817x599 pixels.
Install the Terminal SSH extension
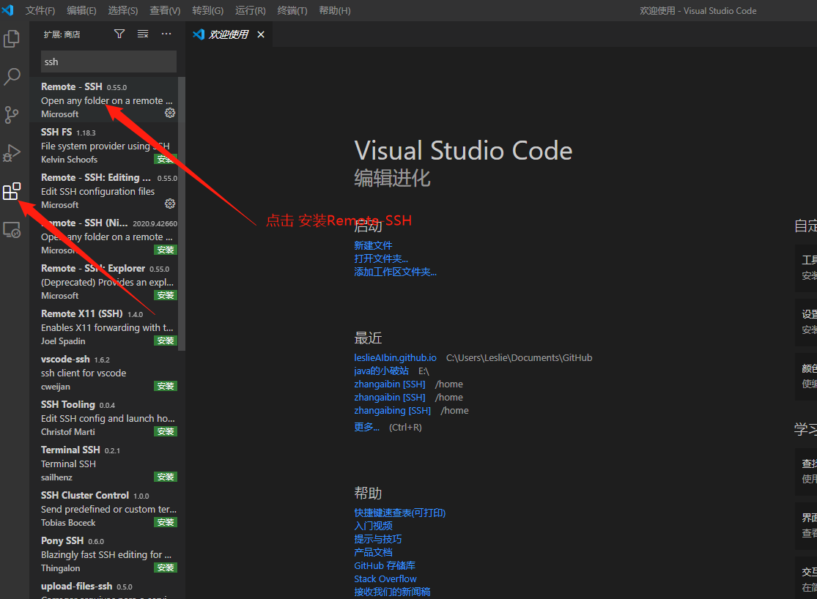[x=166, y=476]
